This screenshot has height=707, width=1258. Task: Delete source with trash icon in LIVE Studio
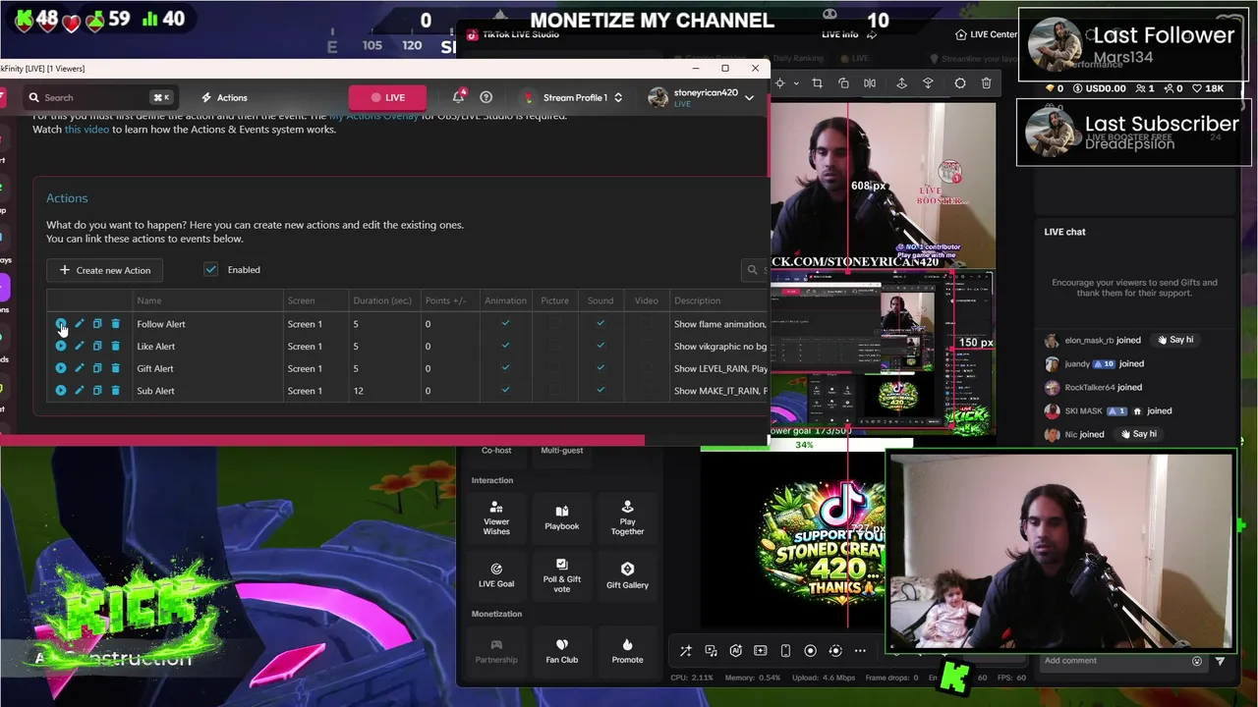click(x=986, y=83)
